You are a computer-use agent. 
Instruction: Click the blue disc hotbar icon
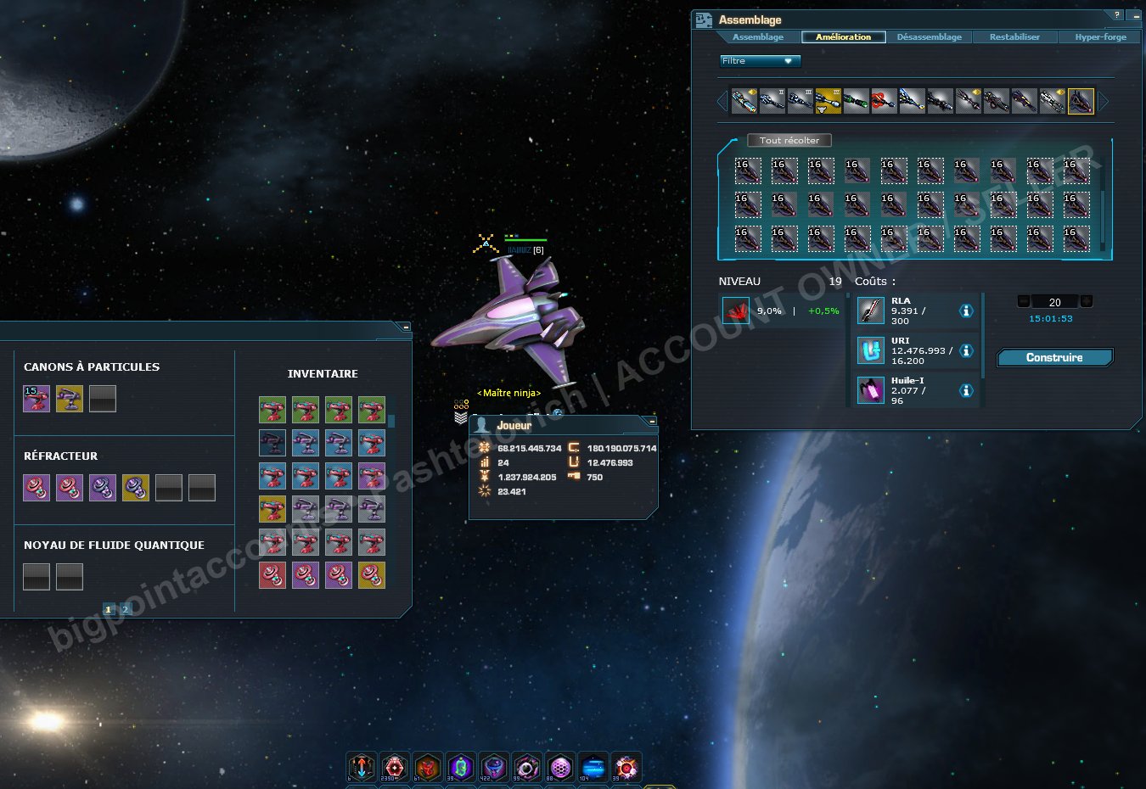(x=593, y=767)
